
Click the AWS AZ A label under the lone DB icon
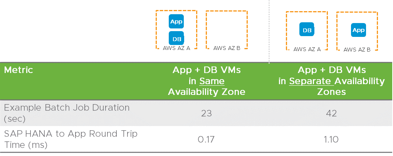[307, 49]
